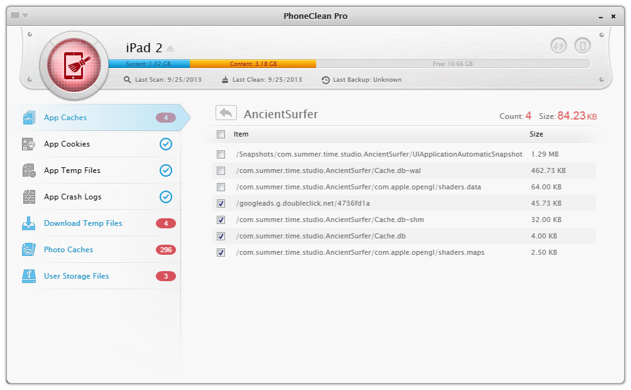Click the phone device icon at top right
This screenshot has height=390, width=631.
(x=583, y=46)
